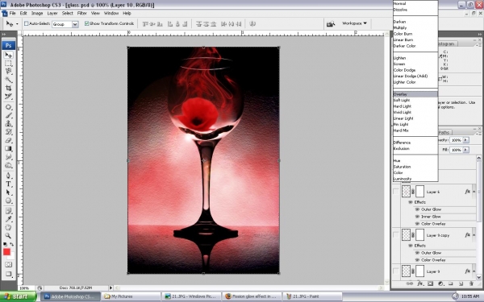Screen dimensions: 484x302
Task: Toggle Layer 9 copy Effects eye
Action: tap(411, 246)
